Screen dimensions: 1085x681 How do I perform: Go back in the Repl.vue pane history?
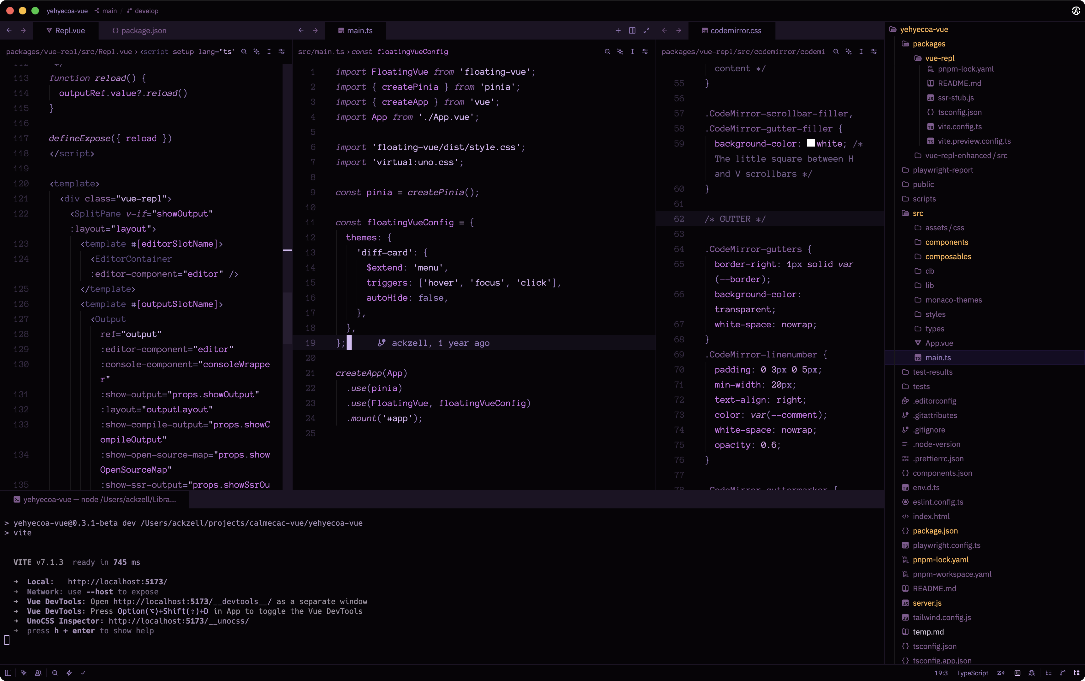(x=9, y=30)
